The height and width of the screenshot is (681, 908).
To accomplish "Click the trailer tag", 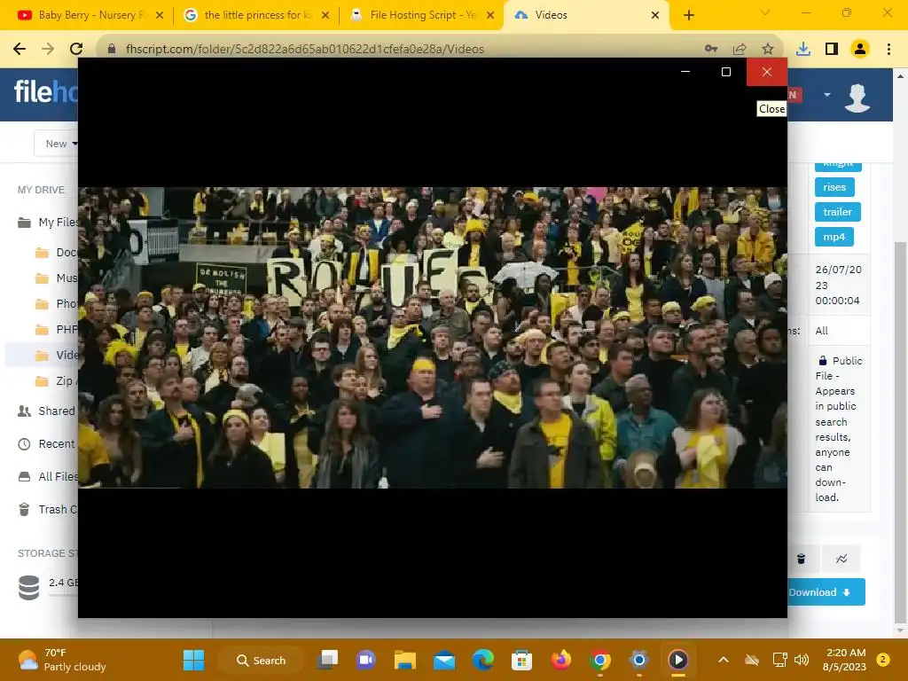I will click(837, 212).
